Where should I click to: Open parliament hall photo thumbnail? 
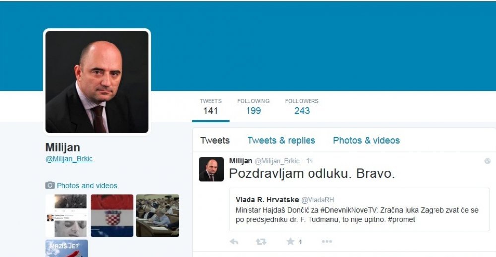pos(158,215)
